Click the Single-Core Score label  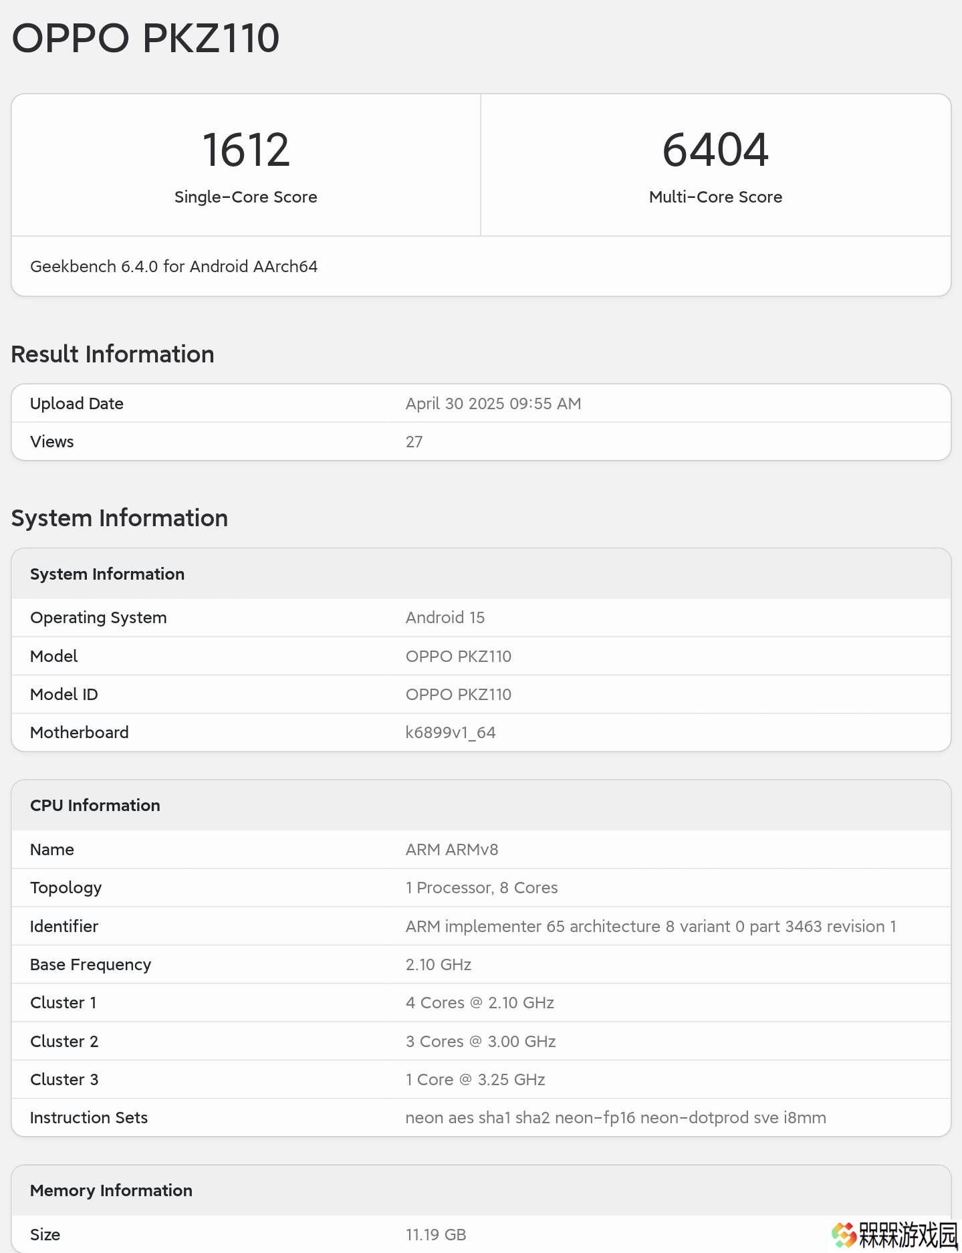(x=246, y=197)
